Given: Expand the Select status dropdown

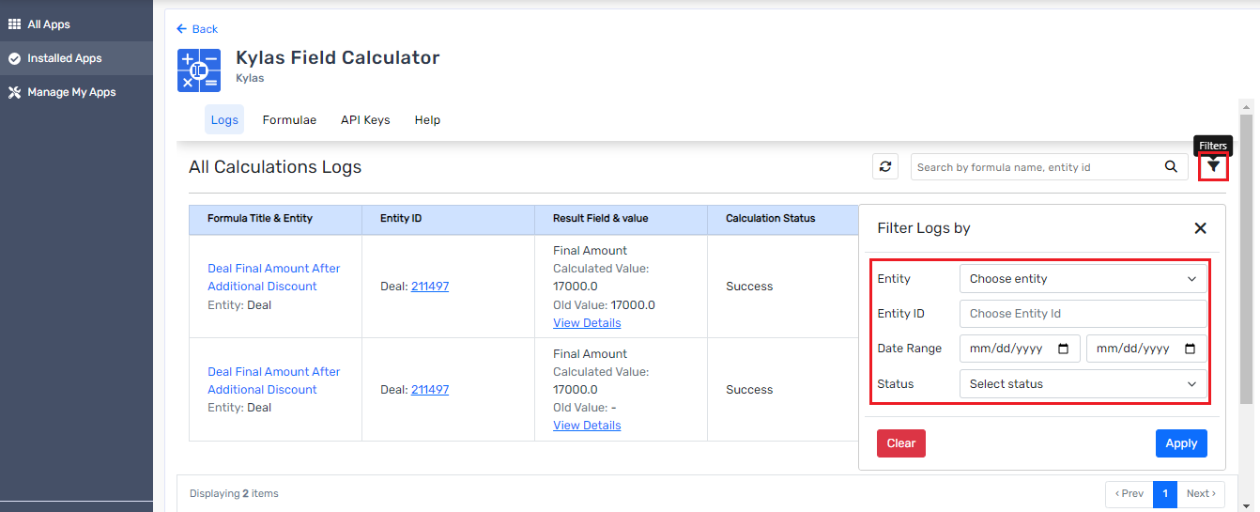Looking at the screenshot, I should (x=1083, y=384).
